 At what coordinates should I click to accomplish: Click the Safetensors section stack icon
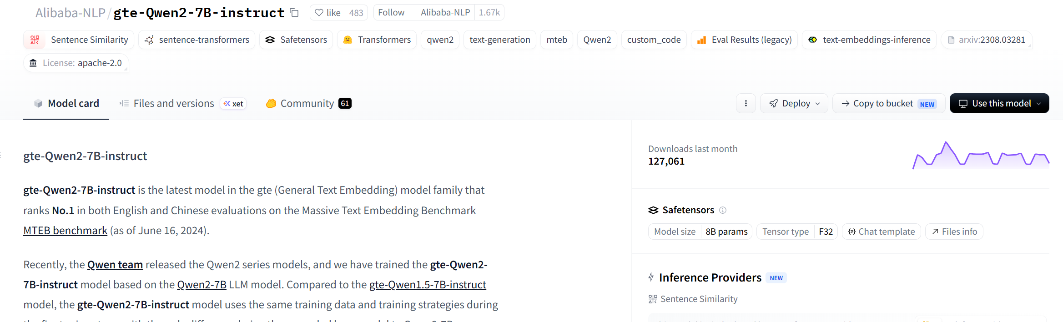[x=653, y=210]
